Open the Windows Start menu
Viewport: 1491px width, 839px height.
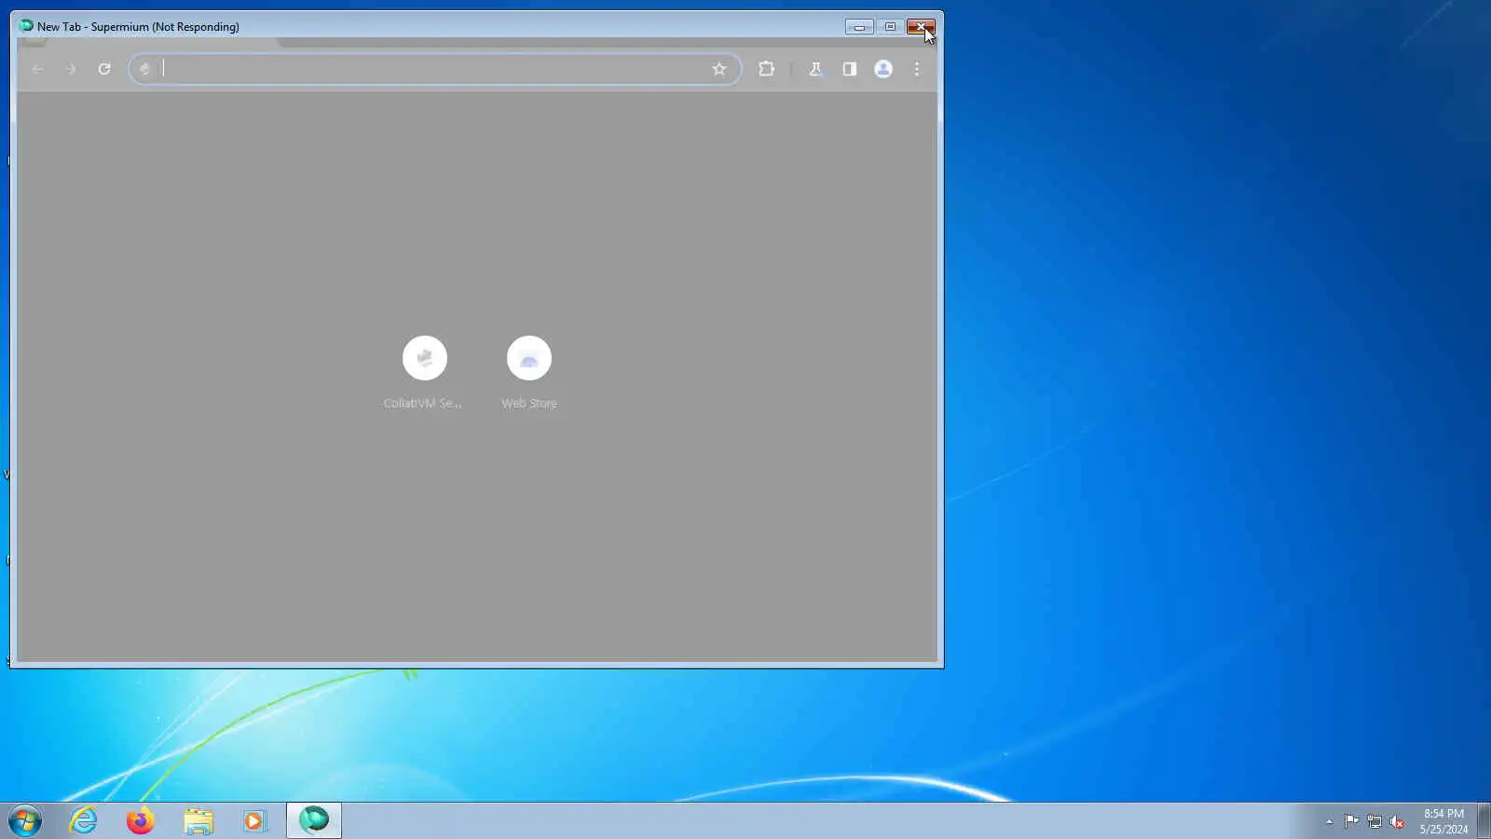click(25, 820)
